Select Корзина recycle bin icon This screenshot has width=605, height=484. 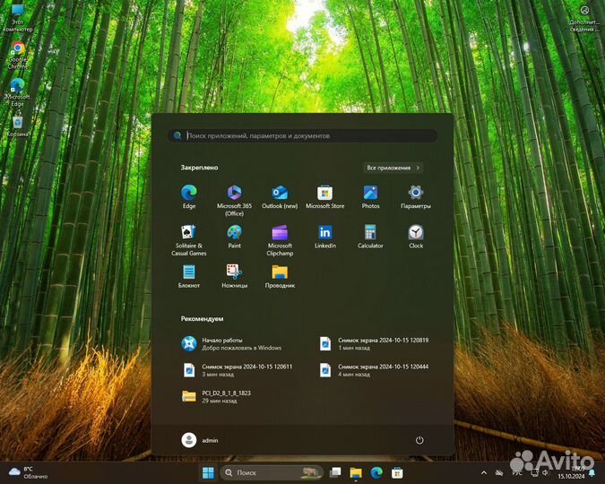coord(17,126)
